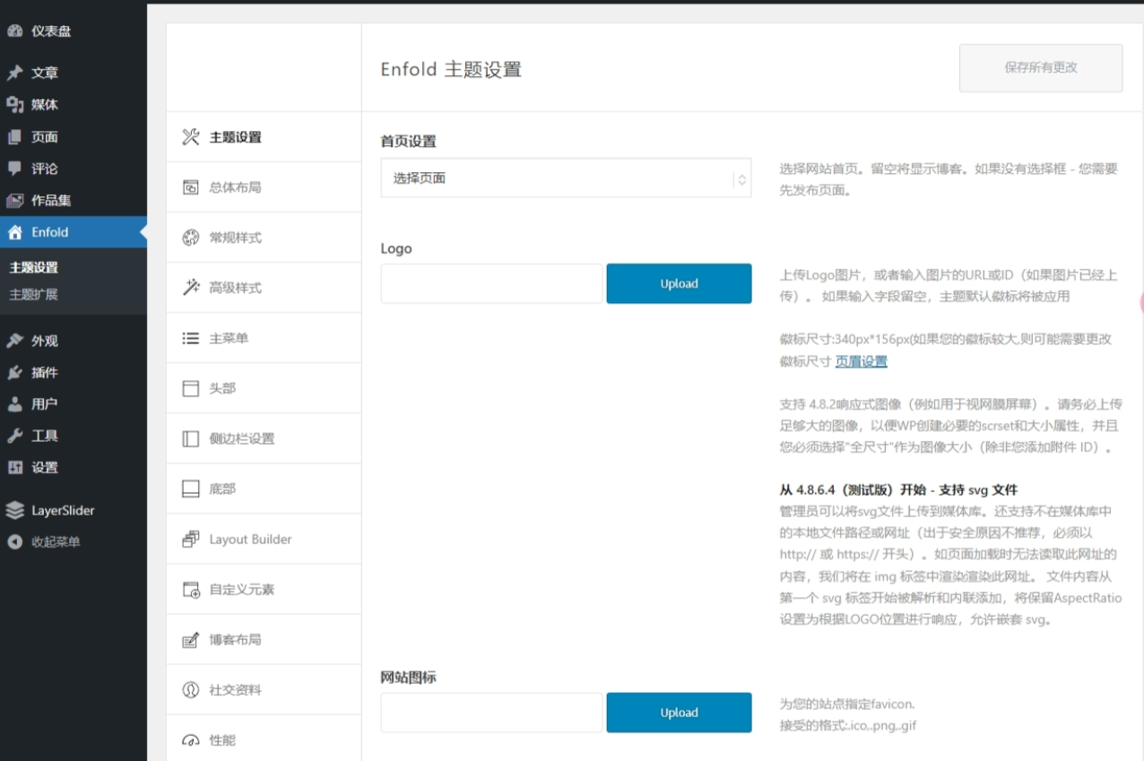The width and height of the screenshot is (1144, 761).
Task: Click the collapse arrow icon beside 收起菜单
Action: coord(14,541)
